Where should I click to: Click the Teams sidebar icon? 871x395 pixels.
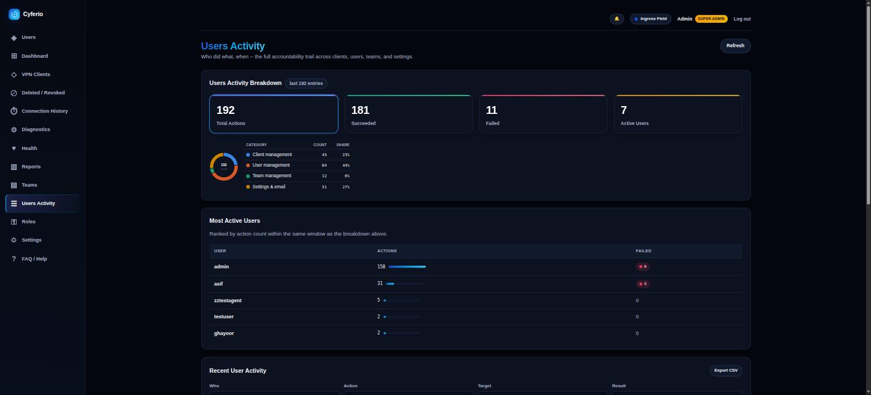tap(14, 185)
